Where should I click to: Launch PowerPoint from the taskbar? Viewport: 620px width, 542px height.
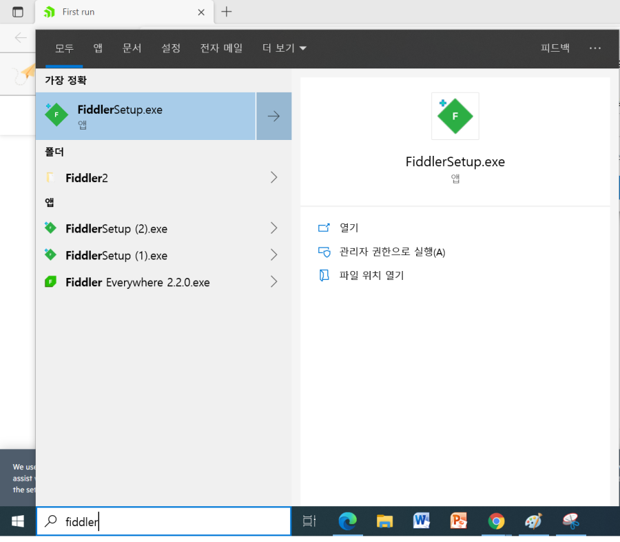[459, 521]
